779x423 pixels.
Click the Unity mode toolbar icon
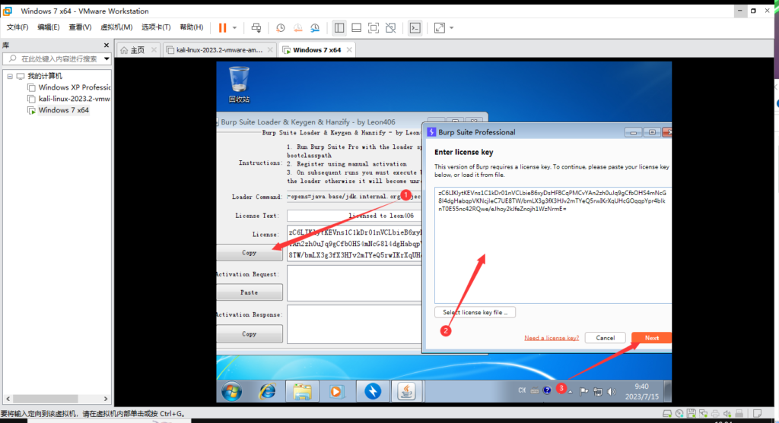click(390, 28)
